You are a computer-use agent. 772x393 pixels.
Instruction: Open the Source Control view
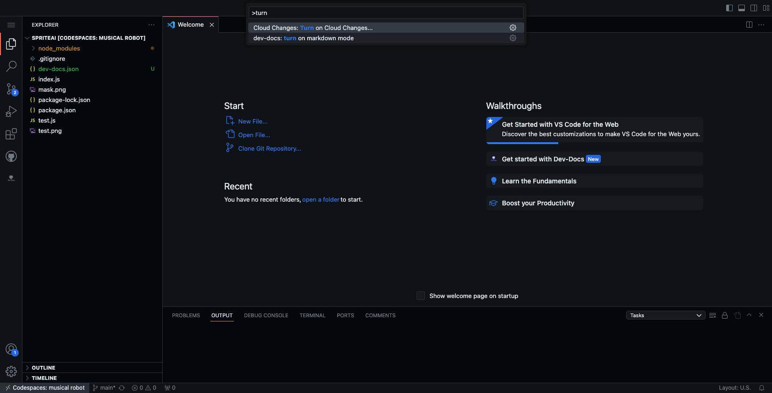(11, 89)
